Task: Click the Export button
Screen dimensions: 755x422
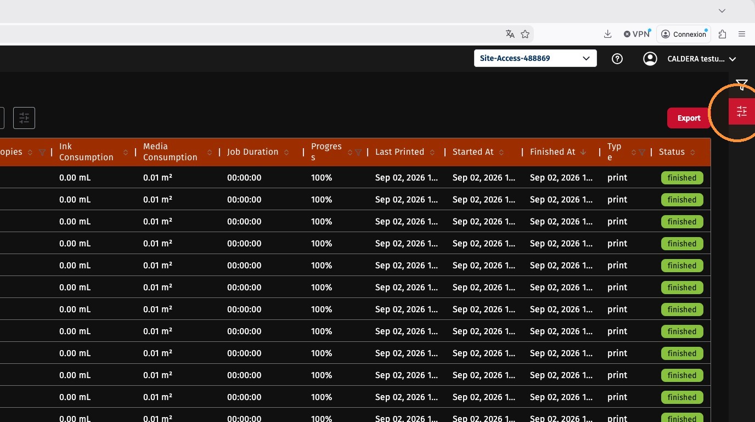Action: (689, 118)
